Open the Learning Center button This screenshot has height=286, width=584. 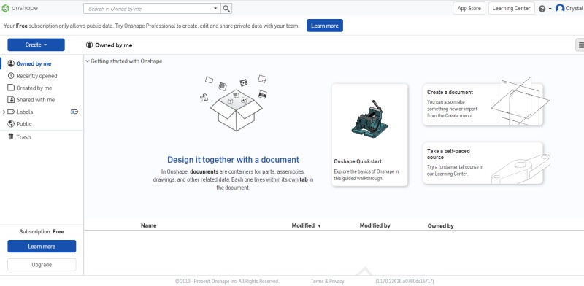click(x=511, y=8)
